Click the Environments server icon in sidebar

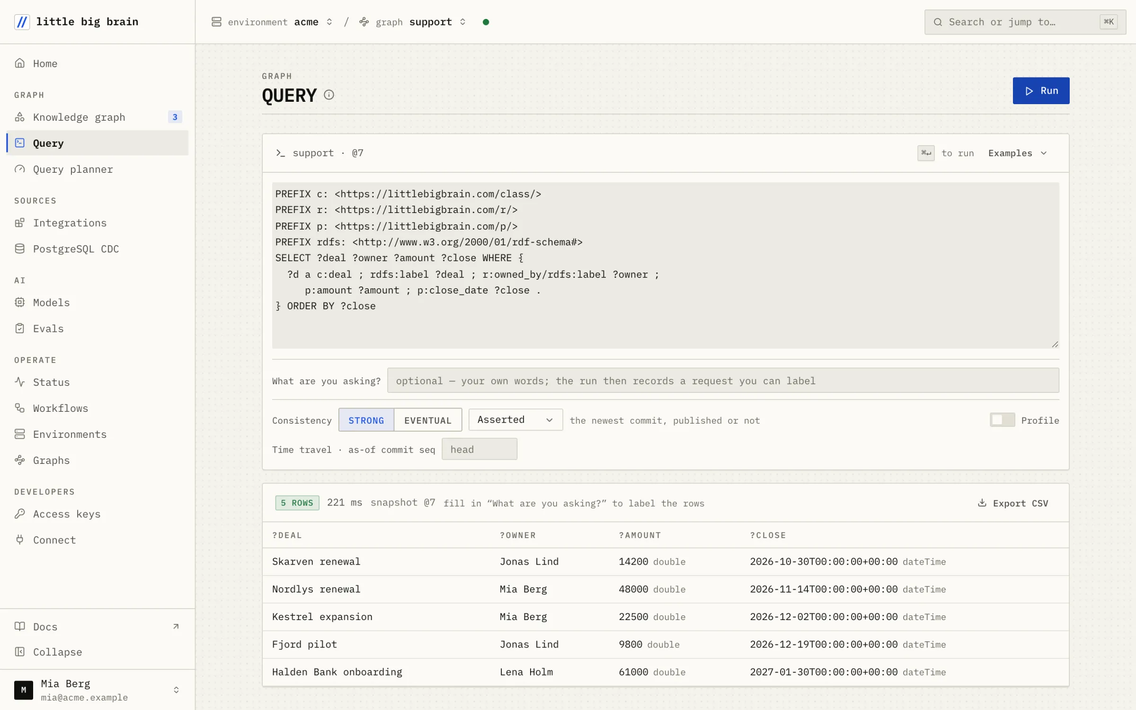pos(19,434)
